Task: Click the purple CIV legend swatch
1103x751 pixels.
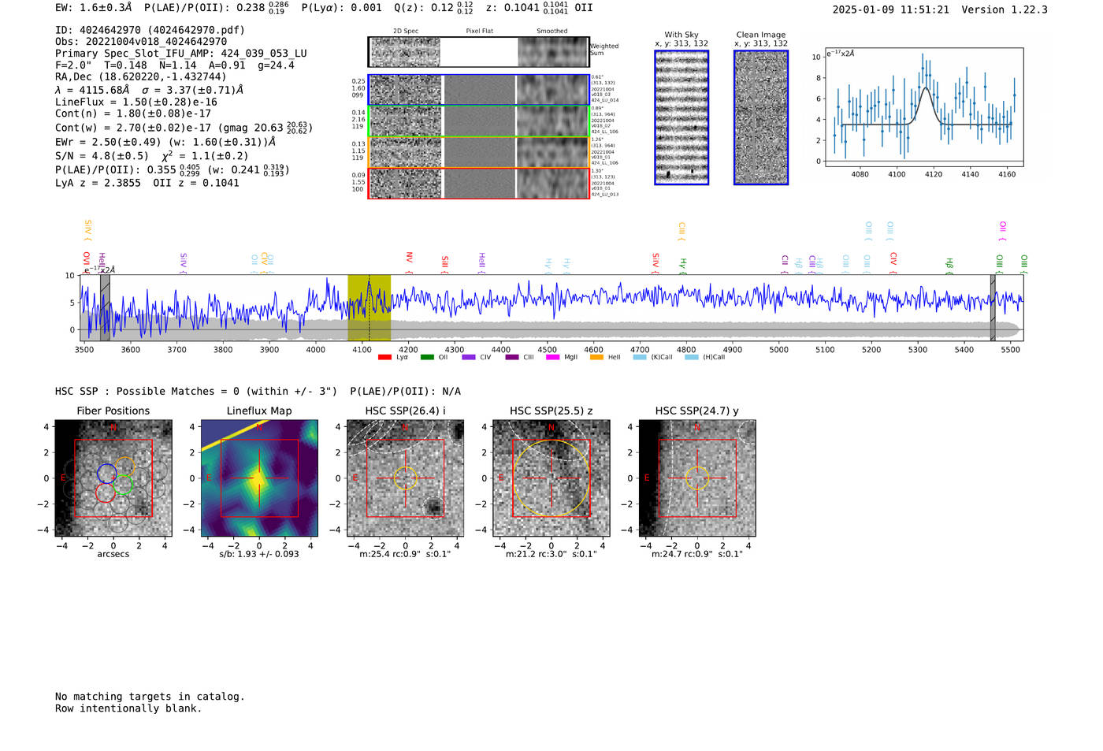Action: point(469,357)
